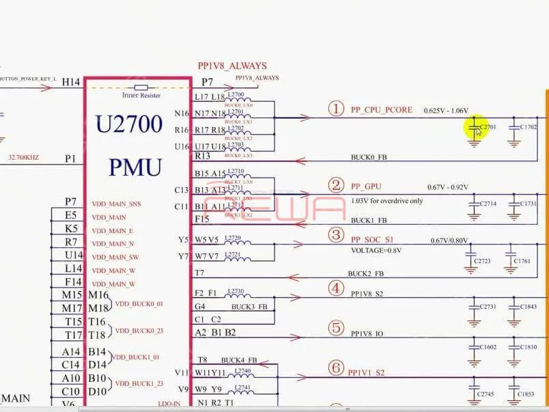Screen dimensions: 549x412
Task: Click capacitor C1843 label
Action: [x=529, y=307]
